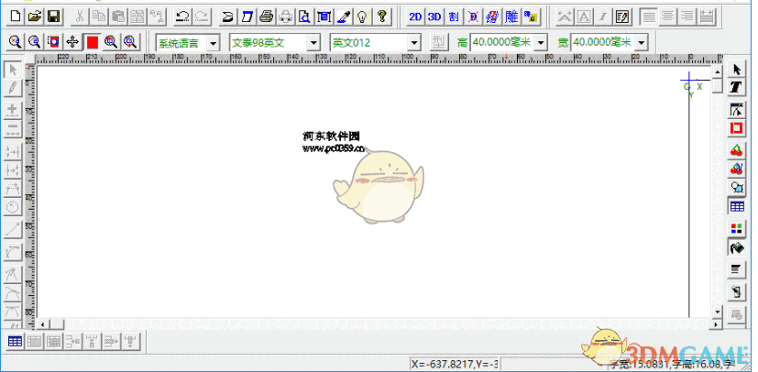The height and width of the screenshot is (372, 758).
Task: Click the New document icon
Action: click(16, 16)
